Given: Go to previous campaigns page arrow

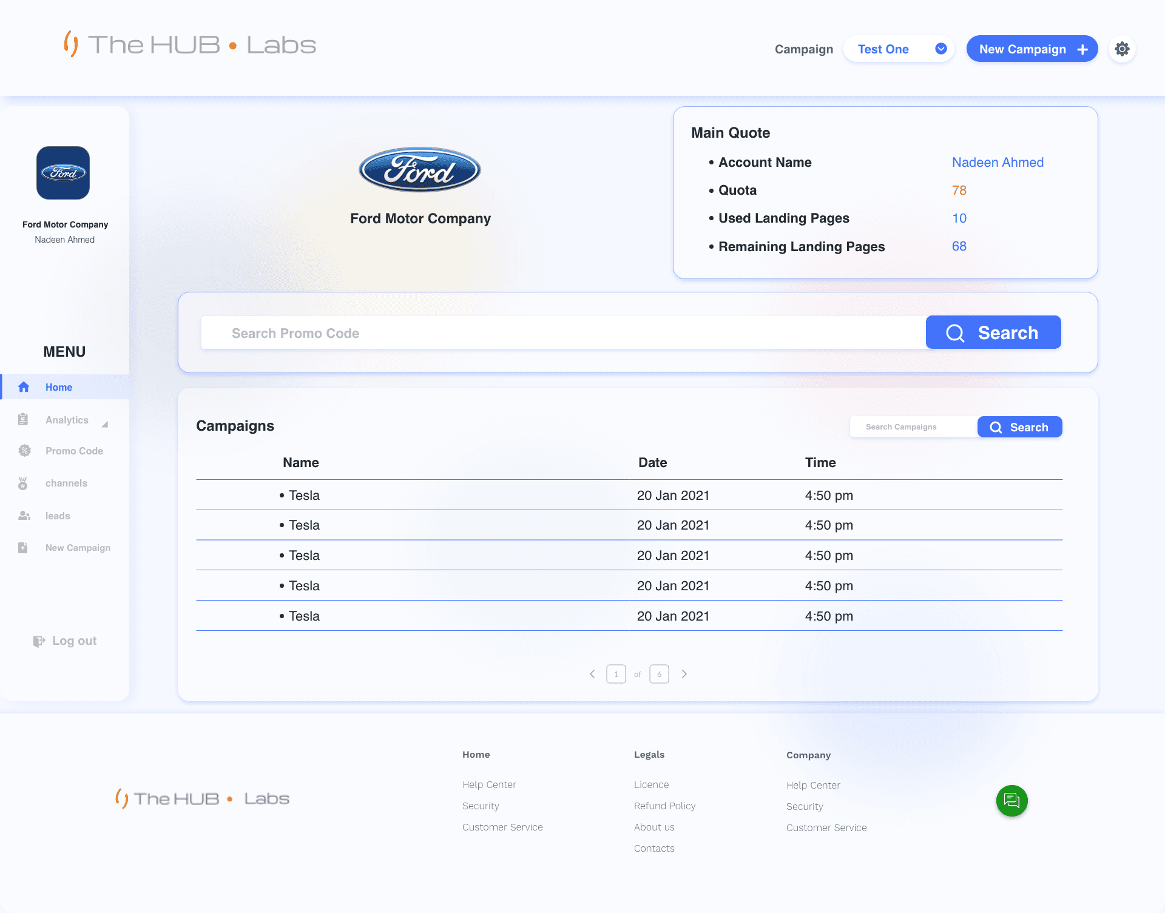Looking at the screenshot, I should [592, 674].
